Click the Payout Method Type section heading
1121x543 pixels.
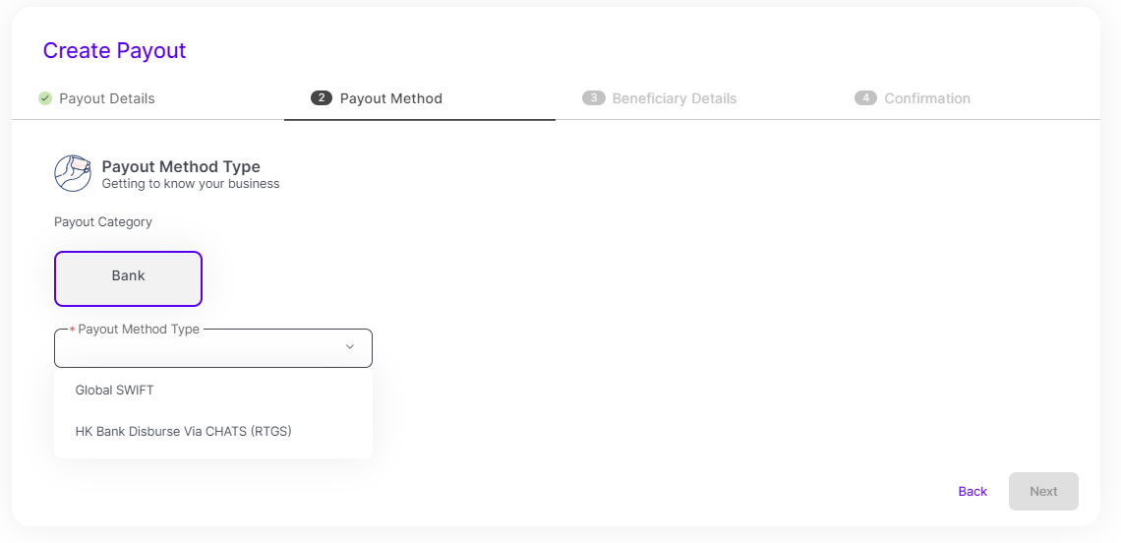pos(181,167)
